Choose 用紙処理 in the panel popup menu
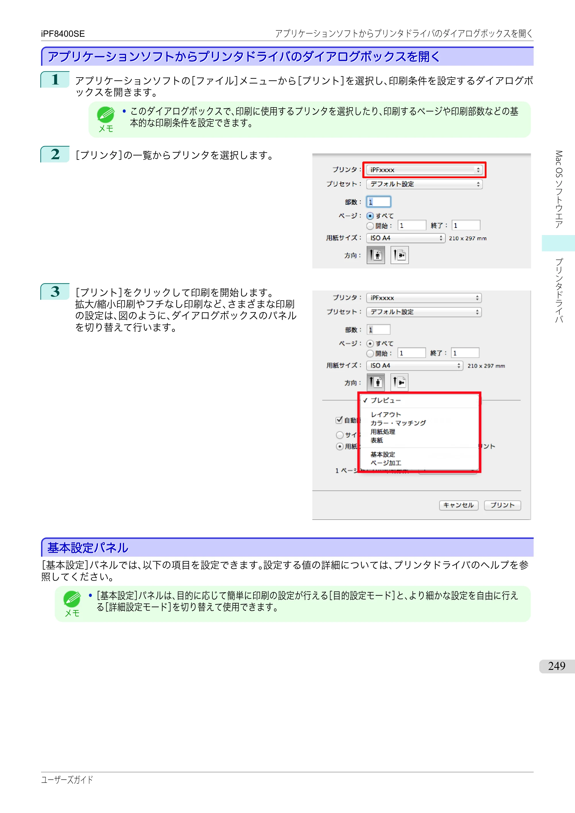575x813 pixels. (x=420, y=432)
